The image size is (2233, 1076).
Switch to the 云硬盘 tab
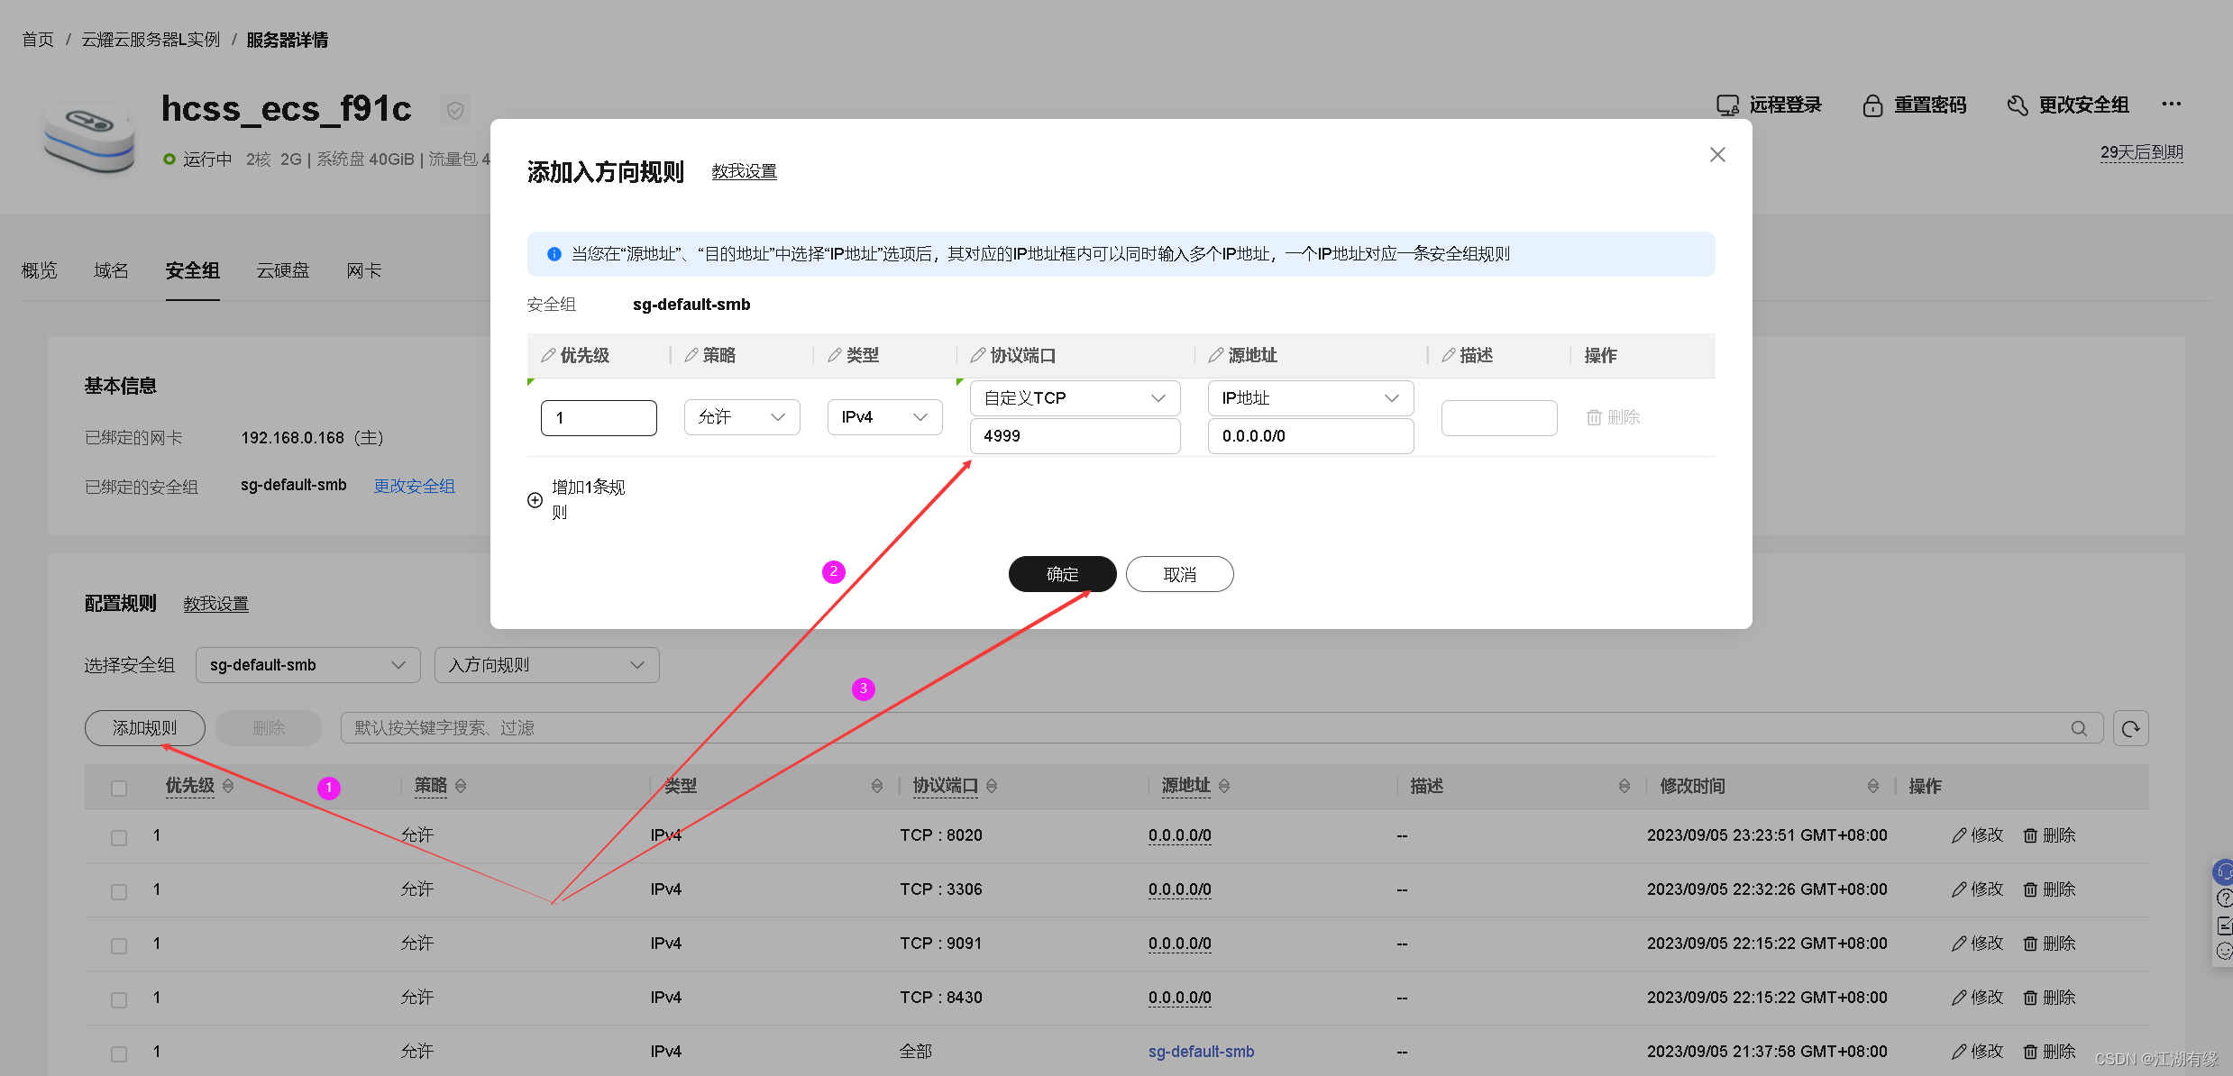(x=282, y=269)
